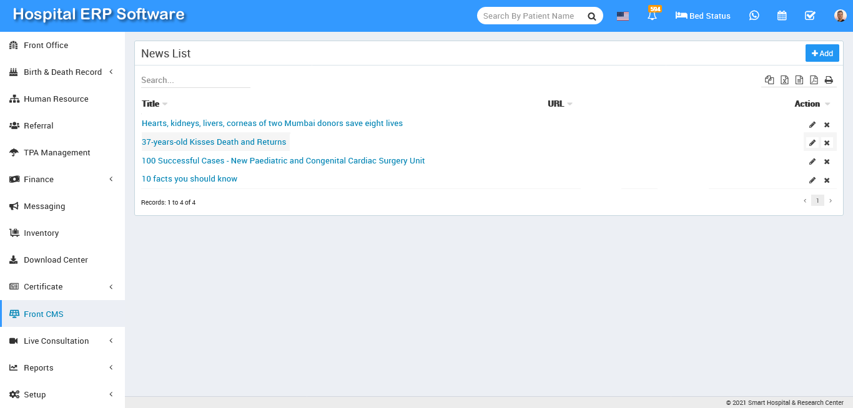Open the language flag selector
This screenshot has height=408, width=853.
click(623, 16)
